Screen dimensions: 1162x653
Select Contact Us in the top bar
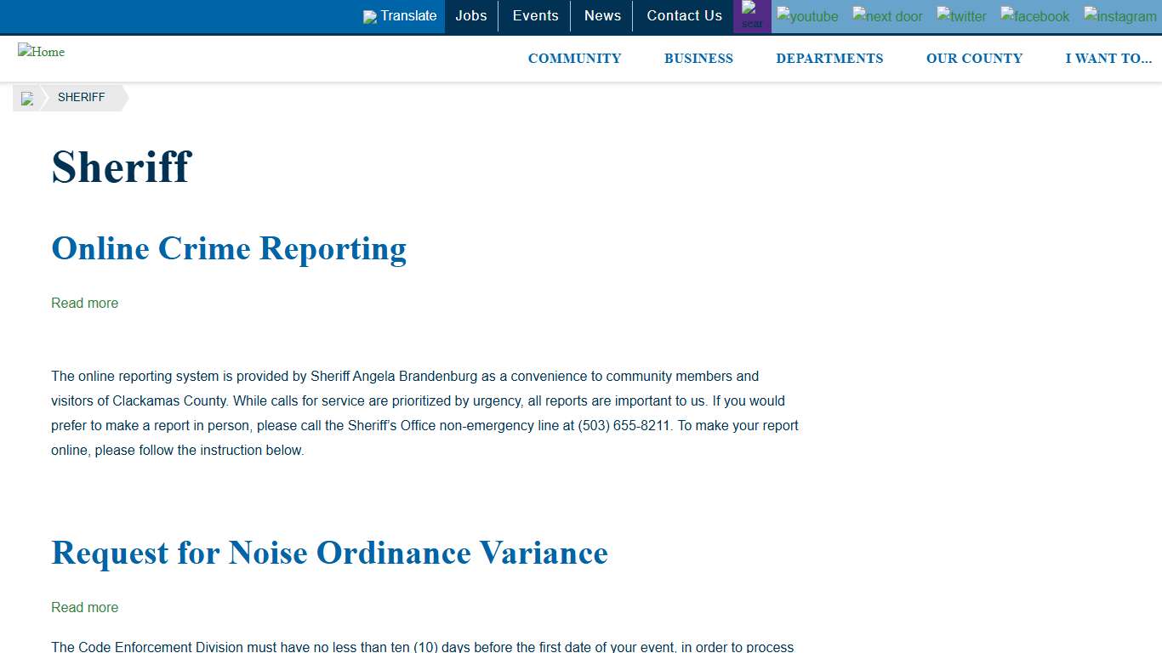(684, 16)
